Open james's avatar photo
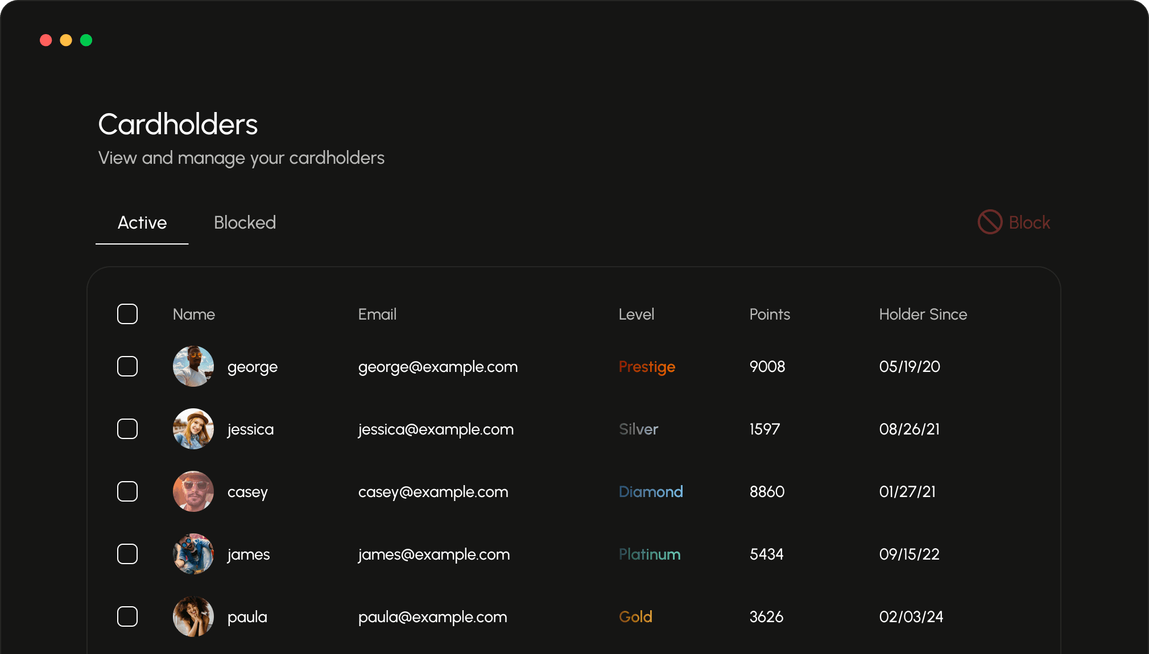 pyautogui.click(x=193, y=554)
